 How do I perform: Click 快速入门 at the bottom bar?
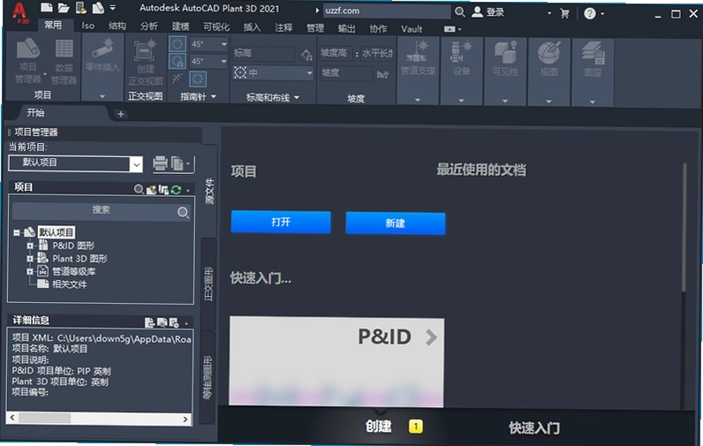point(534,428)
